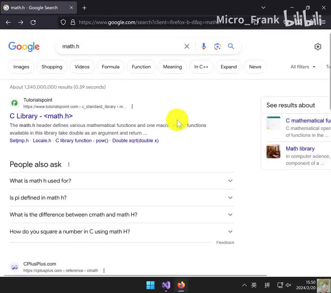
Task: Open the CPlusPlus.com result options menu
Action: [x=104, y=270]
